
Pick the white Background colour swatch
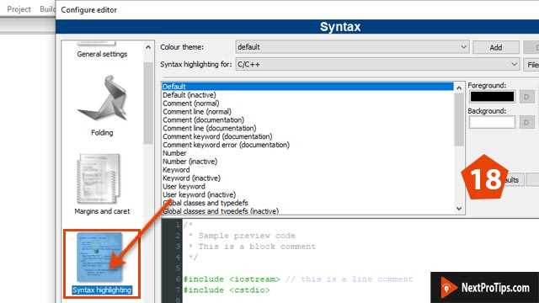pos(492,122)
